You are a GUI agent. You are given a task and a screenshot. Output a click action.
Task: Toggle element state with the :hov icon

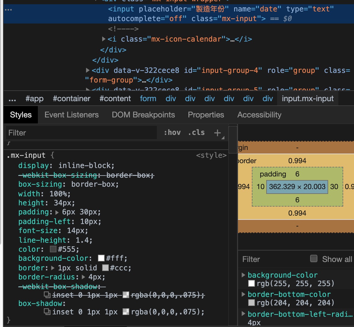tap(172, 132)
